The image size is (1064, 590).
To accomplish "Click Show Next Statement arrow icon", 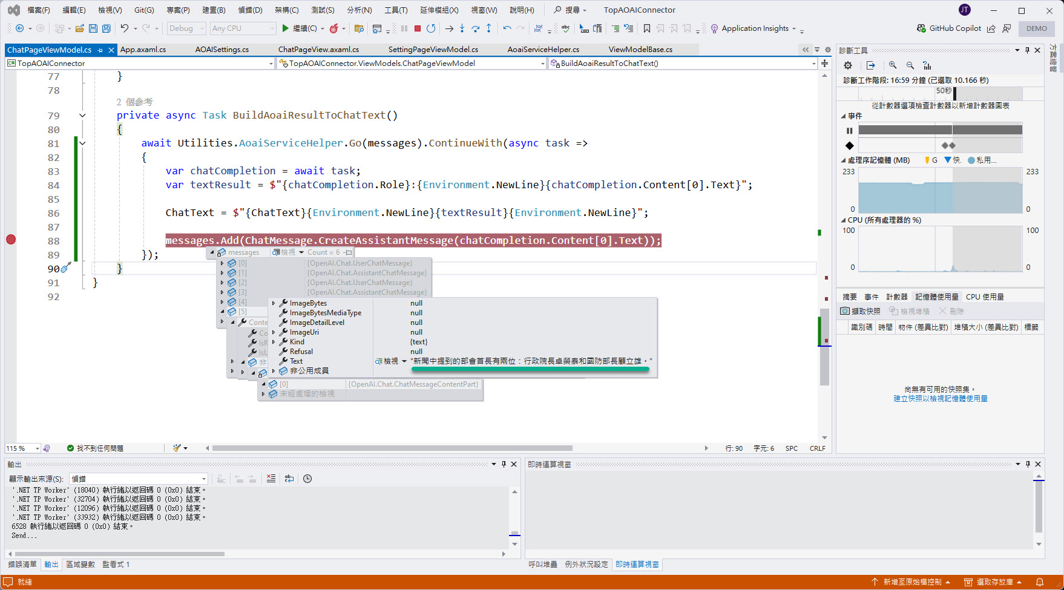I will coord(449,28).
